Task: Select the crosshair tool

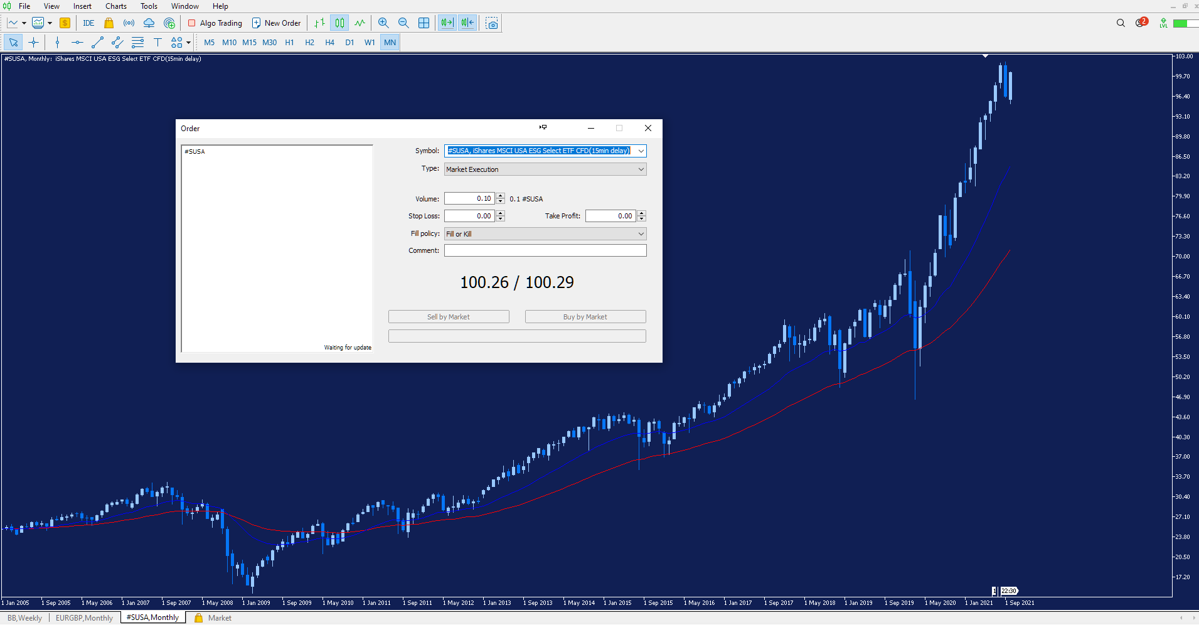Action: coord(34,42)
